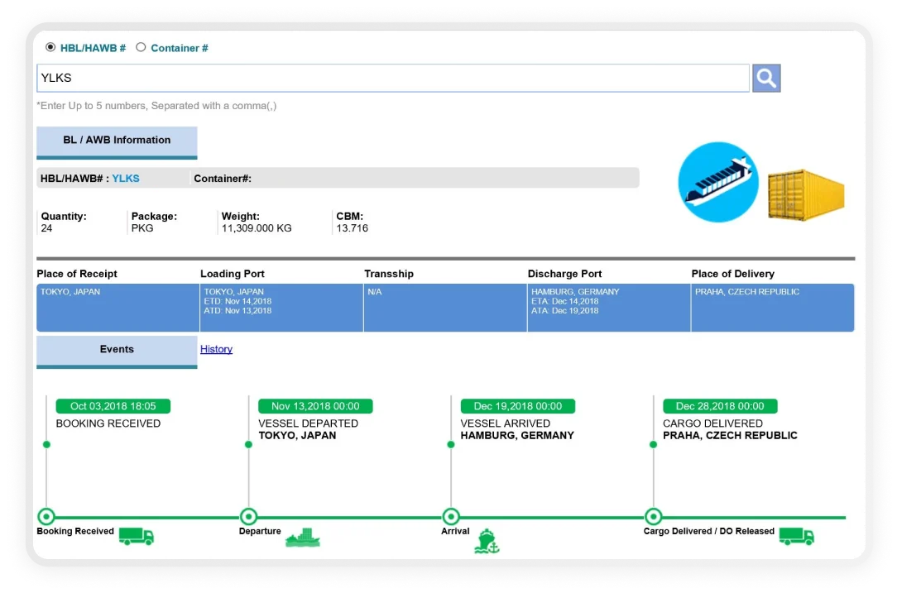Open the BL / AWB Information tab

117,141
